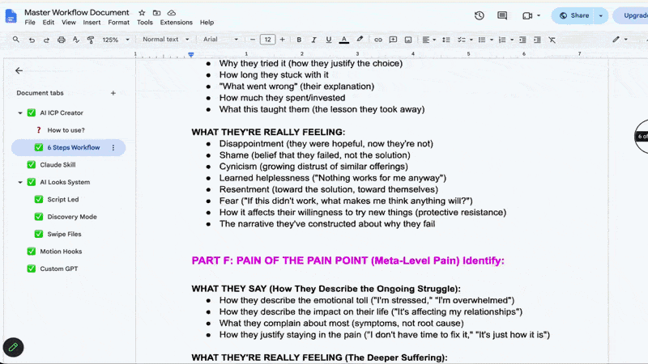Open the Arial font dropdown
This screenshot has width=648, height=364.
tap(220, 39)
